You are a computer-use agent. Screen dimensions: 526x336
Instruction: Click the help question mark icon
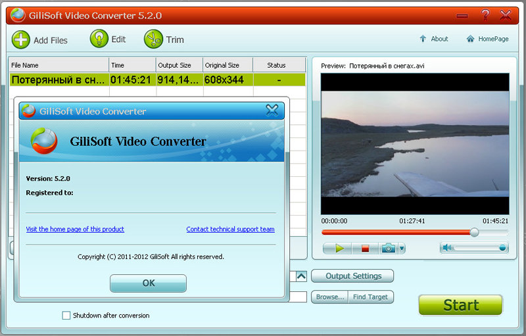(x=485, y=15)
